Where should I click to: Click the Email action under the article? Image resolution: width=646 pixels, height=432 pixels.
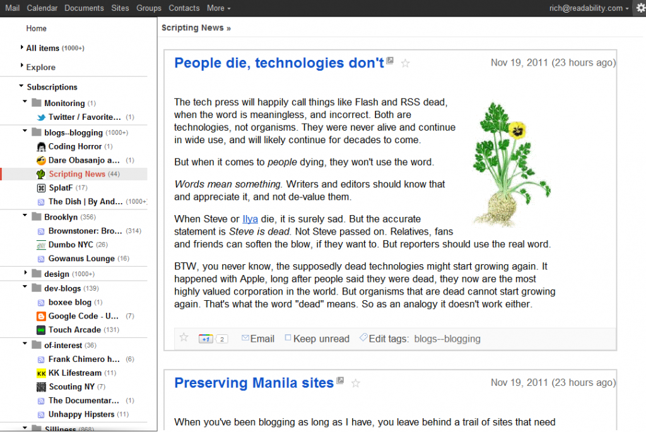click(258, 339)
